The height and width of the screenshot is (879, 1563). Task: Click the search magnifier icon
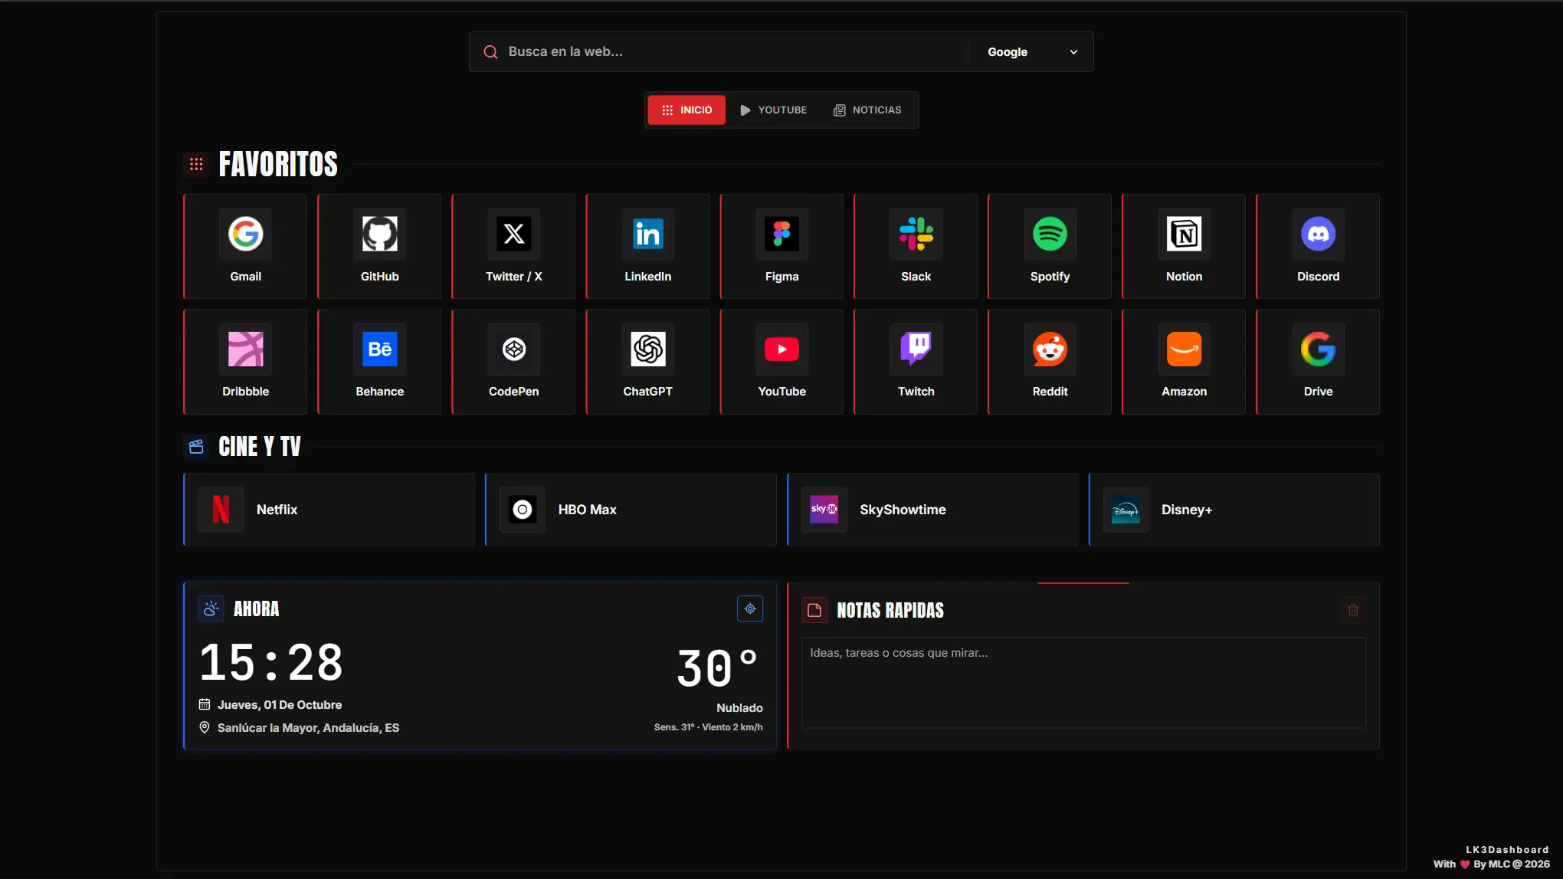[x=490, y=52]
